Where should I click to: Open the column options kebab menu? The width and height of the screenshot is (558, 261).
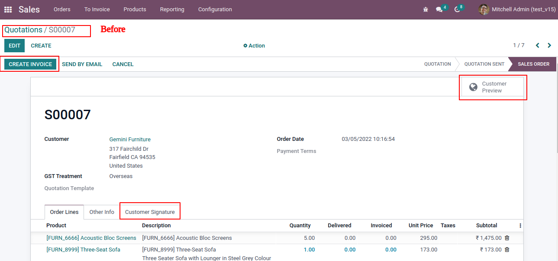[x=520, y=226]
